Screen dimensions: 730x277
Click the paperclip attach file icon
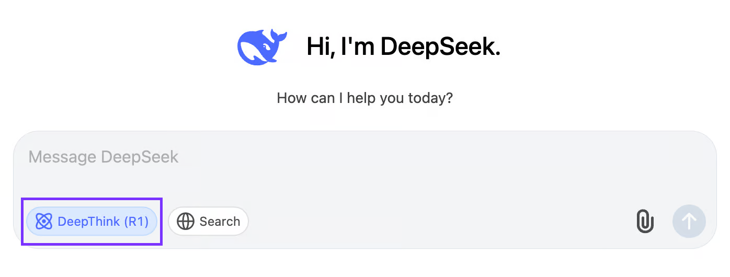click(x=645, y=222)
